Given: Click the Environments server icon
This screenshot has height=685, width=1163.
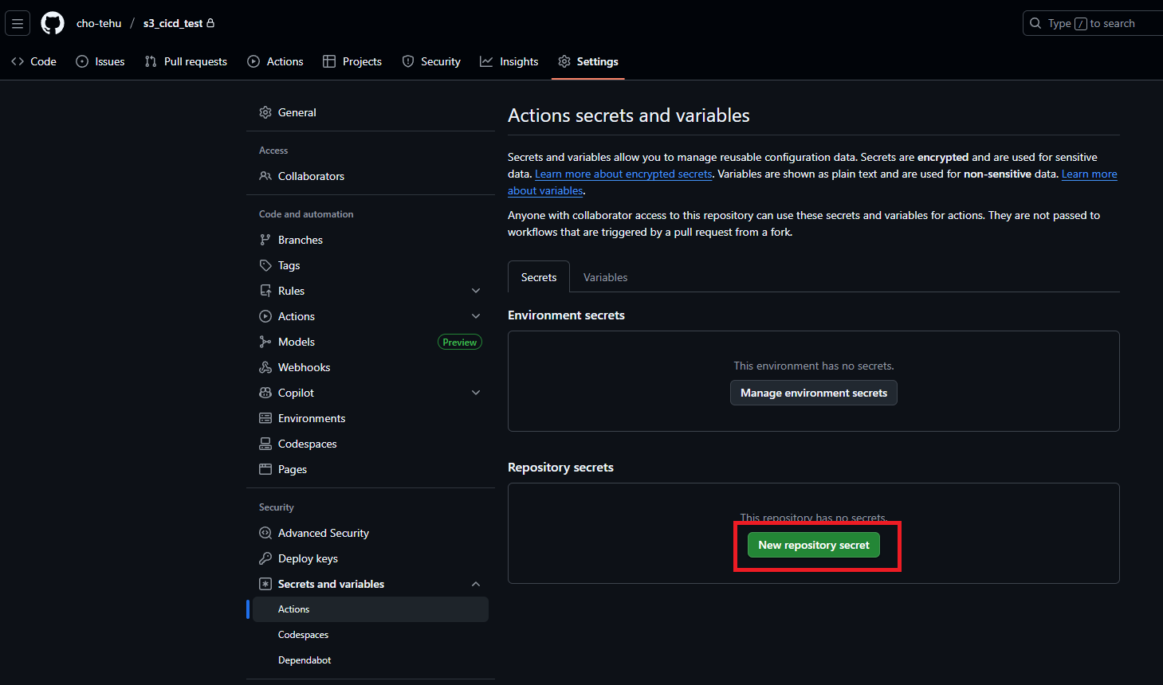Looking at the screenshot, I should pos(265,418).
